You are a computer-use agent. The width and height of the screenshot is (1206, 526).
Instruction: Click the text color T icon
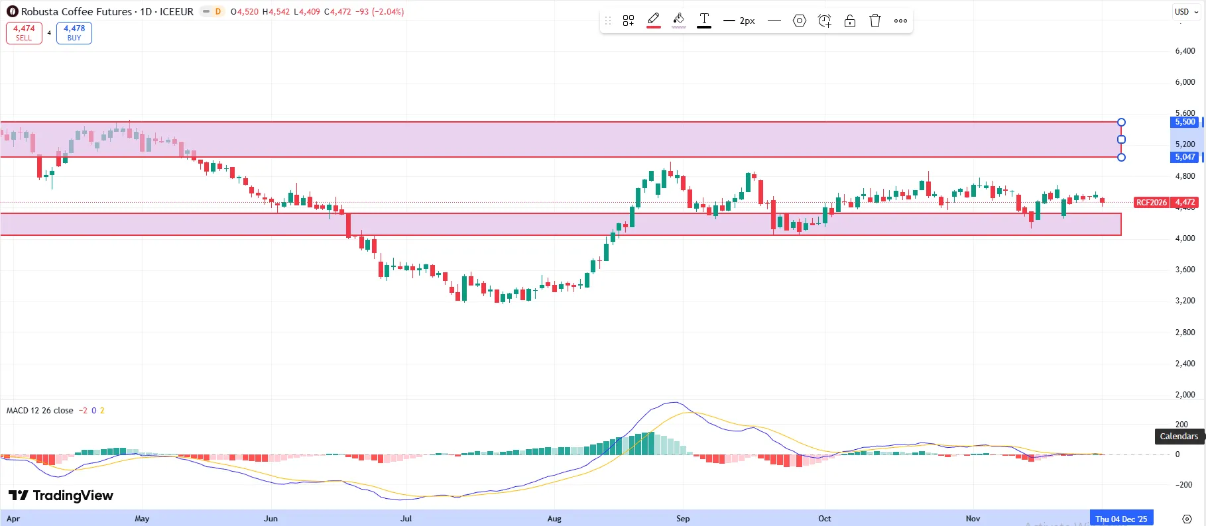704,19
